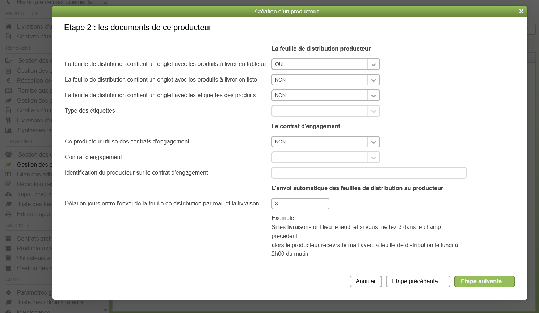
Task: Click the 'Type des étiquettes' label
Action: pyautogui.click(x=90, y=111)
